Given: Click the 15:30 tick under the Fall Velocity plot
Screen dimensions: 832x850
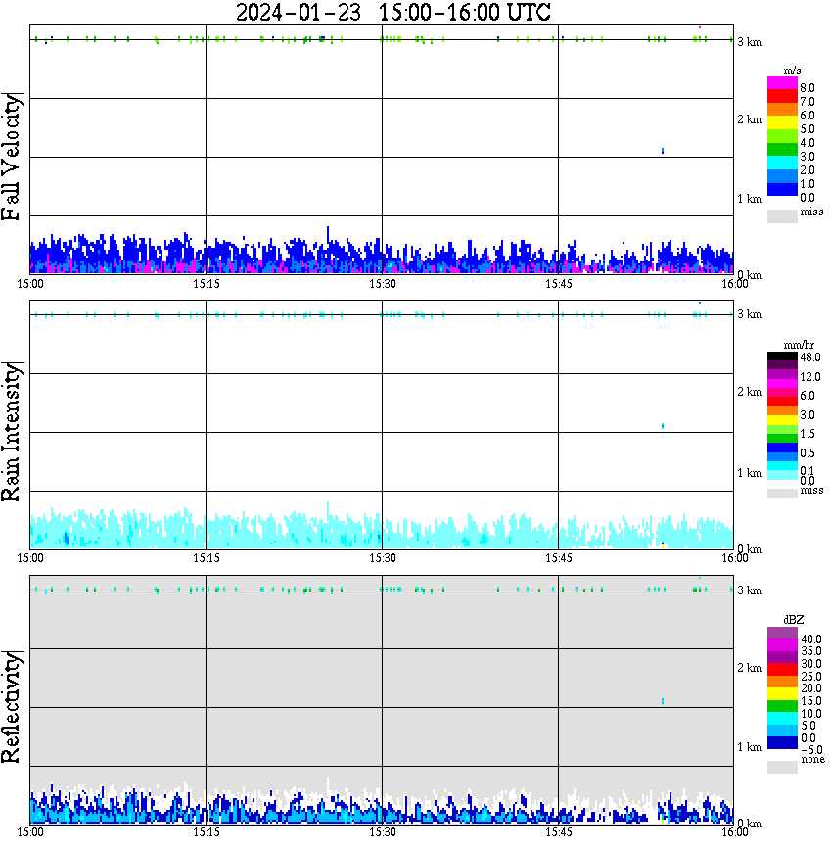Looking at the screenshot, I should pyautogui.click(x=382, y=284).
